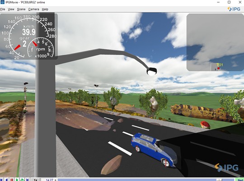Image resolution: width=244 pixels, height=181 pixels.
Task: Grab the timeline slider handle near the end
Action: 219,180
